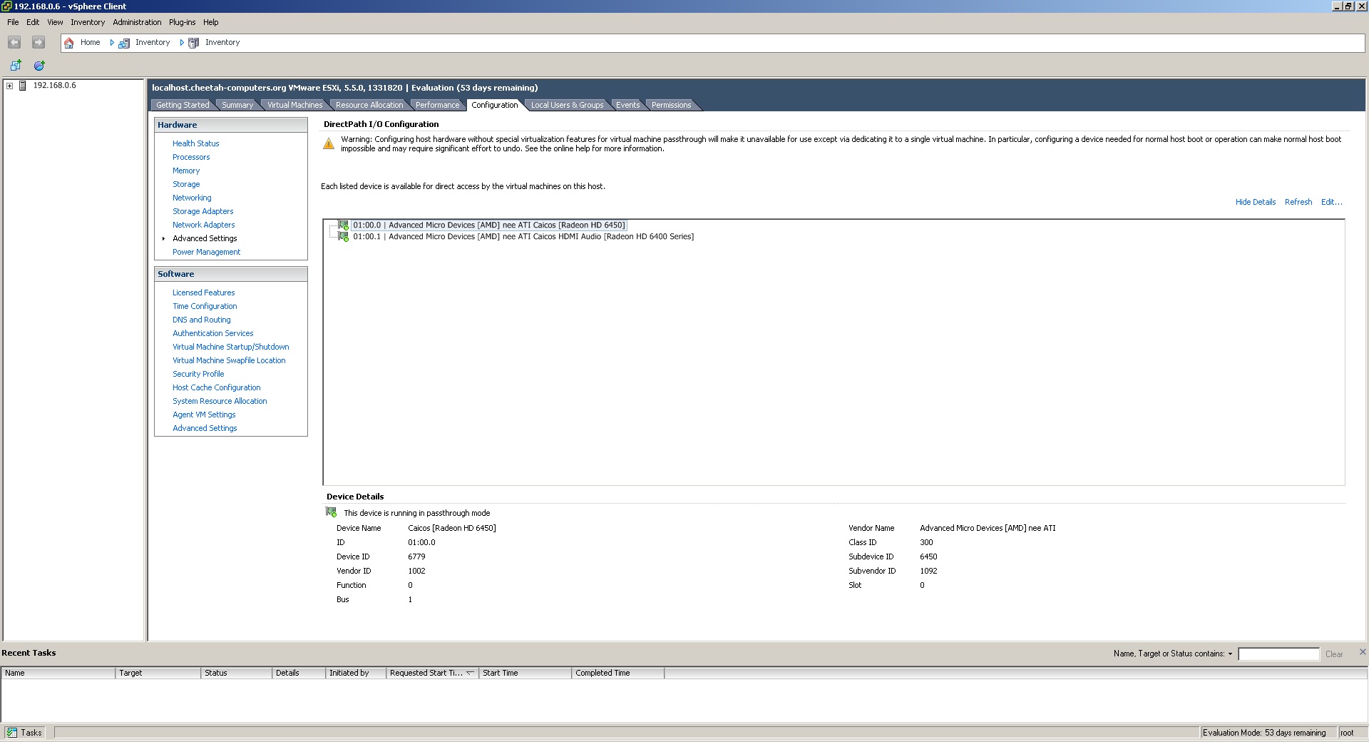Expand the 192.168.0.6 tree node
This screenshot has width=1369, height=742.
[10, 86]
